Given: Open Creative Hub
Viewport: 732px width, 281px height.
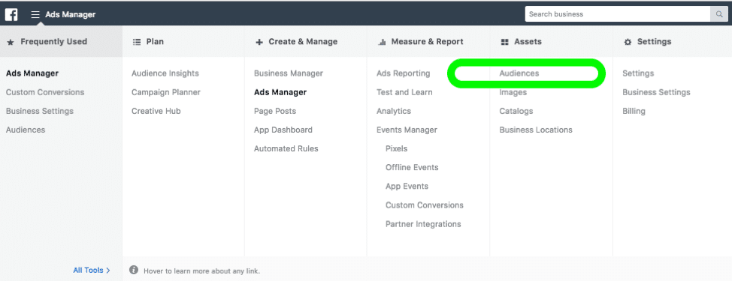Looking at the screenshot, I should pyautogui.click(x=156, y=111).
